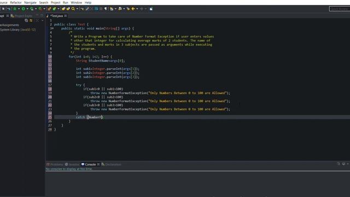Toggle Block Selection mode icon
Viewport: 350px width, 197px height.
click(x=101, y=9)
